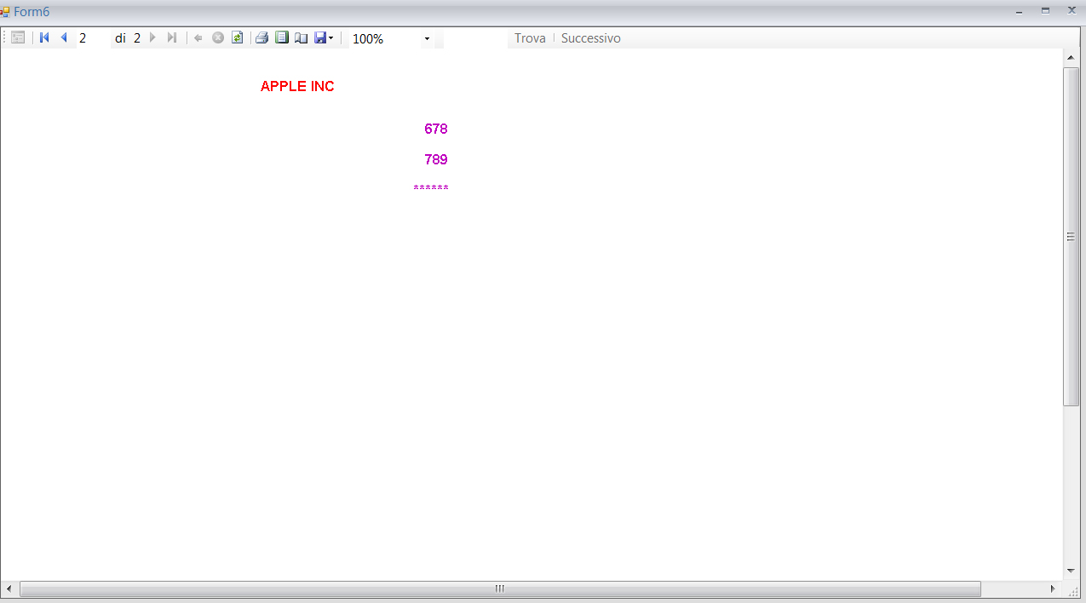Print the report
Screen dimensions: 1086x603
click(x=262, y=37)
